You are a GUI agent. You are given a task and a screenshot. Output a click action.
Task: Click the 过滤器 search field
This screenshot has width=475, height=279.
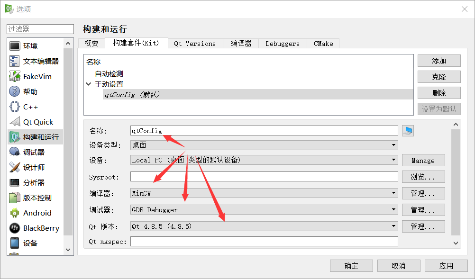(40, 29)
